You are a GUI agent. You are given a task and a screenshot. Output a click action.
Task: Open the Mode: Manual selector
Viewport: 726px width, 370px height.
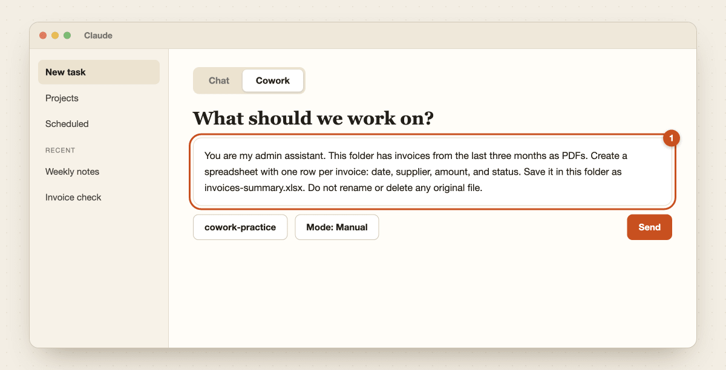pyautogui.click(x=337, y=227)
